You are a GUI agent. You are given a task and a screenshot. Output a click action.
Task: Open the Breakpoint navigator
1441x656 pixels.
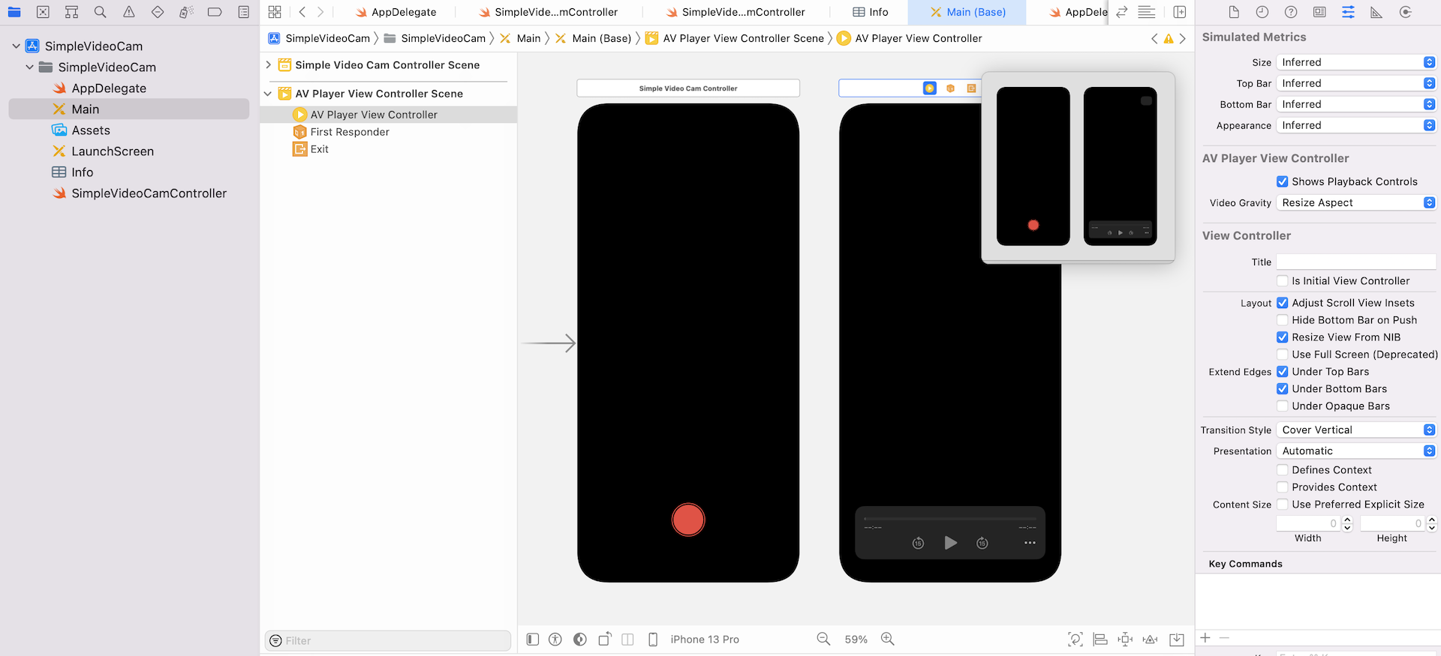[x=215, y=12]
